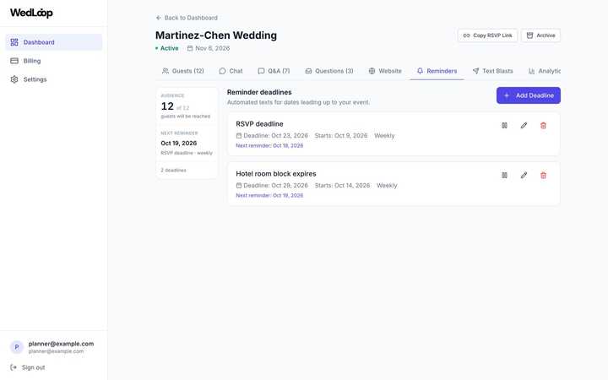The height and width of the screenshot is (380, 608).
Task: Click the plus icon in Add Deadline
Action: tap(507, 95)
